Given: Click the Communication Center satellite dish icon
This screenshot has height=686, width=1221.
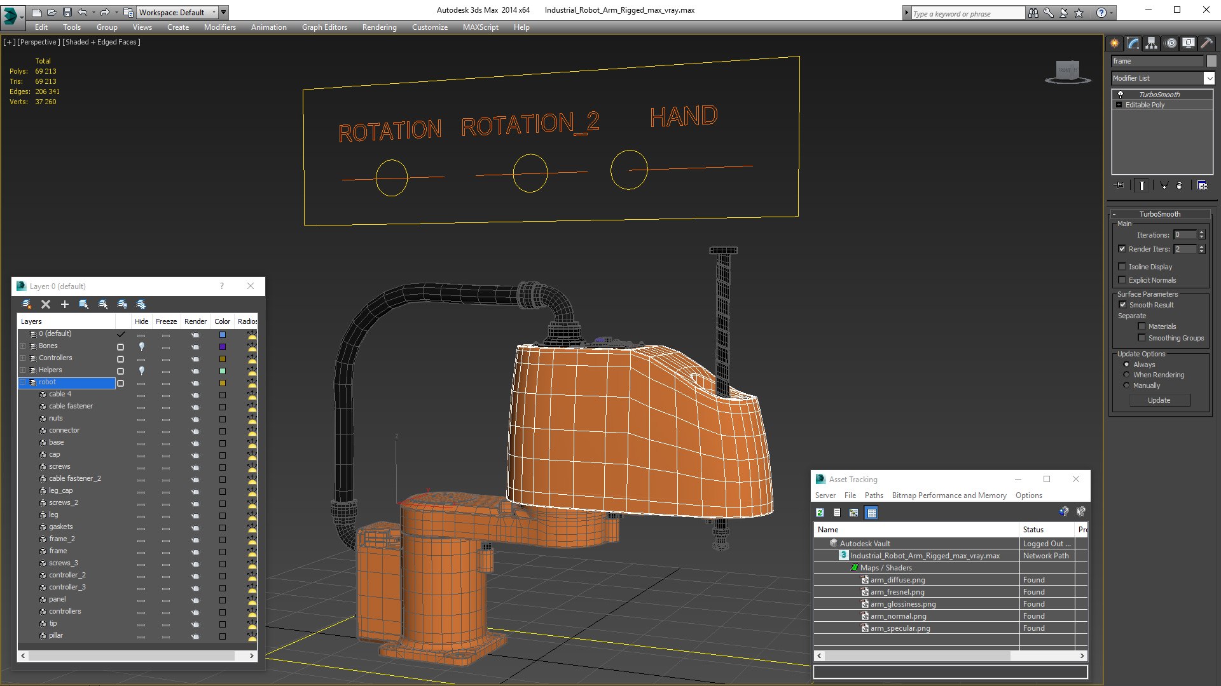Looking at the screenshot, I should (1064, 13).
